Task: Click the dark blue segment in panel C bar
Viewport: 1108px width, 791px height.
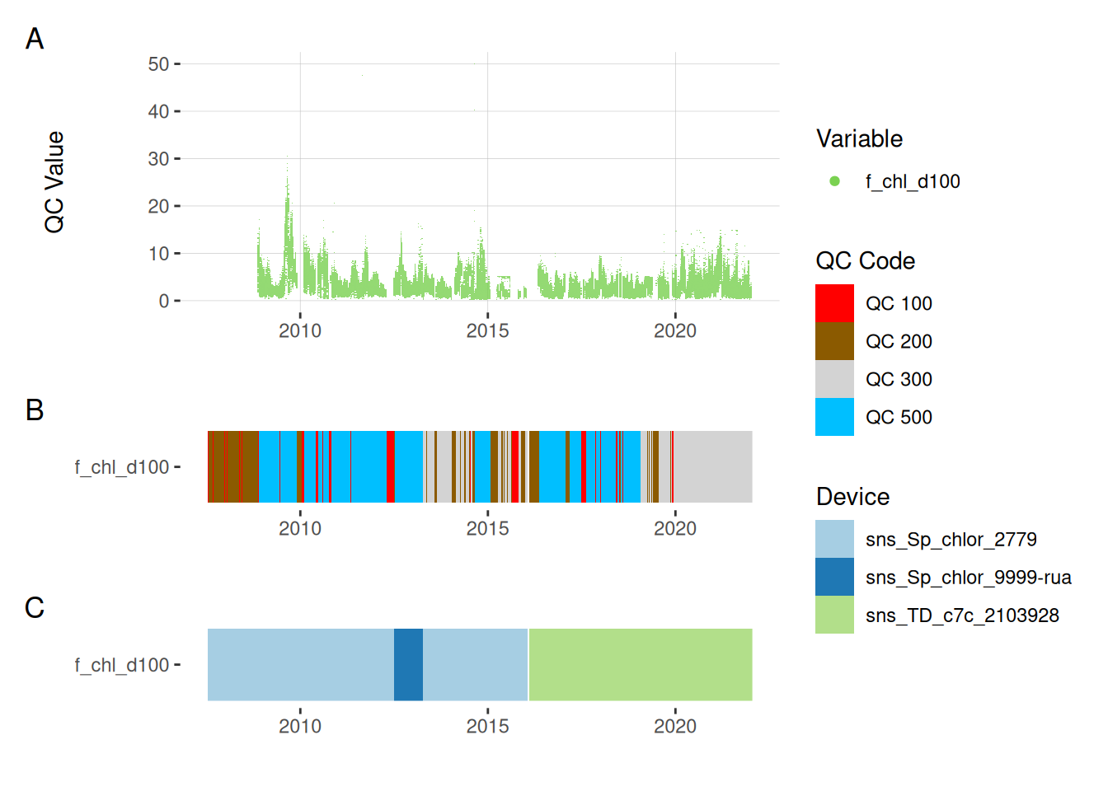Action: pos(408,664)
